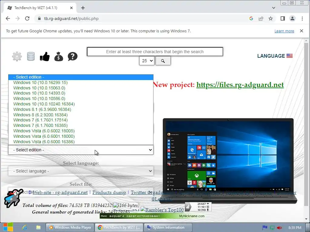Focus the search characters input field

point(155,52)
